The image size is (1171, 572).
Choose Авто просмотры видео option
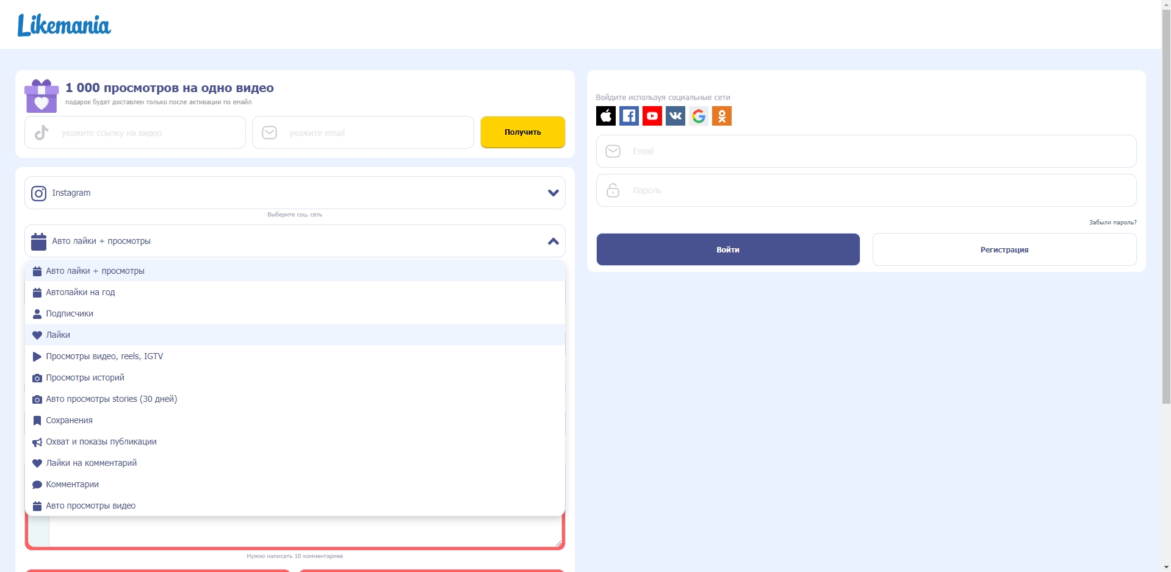(x=295, y=506)
